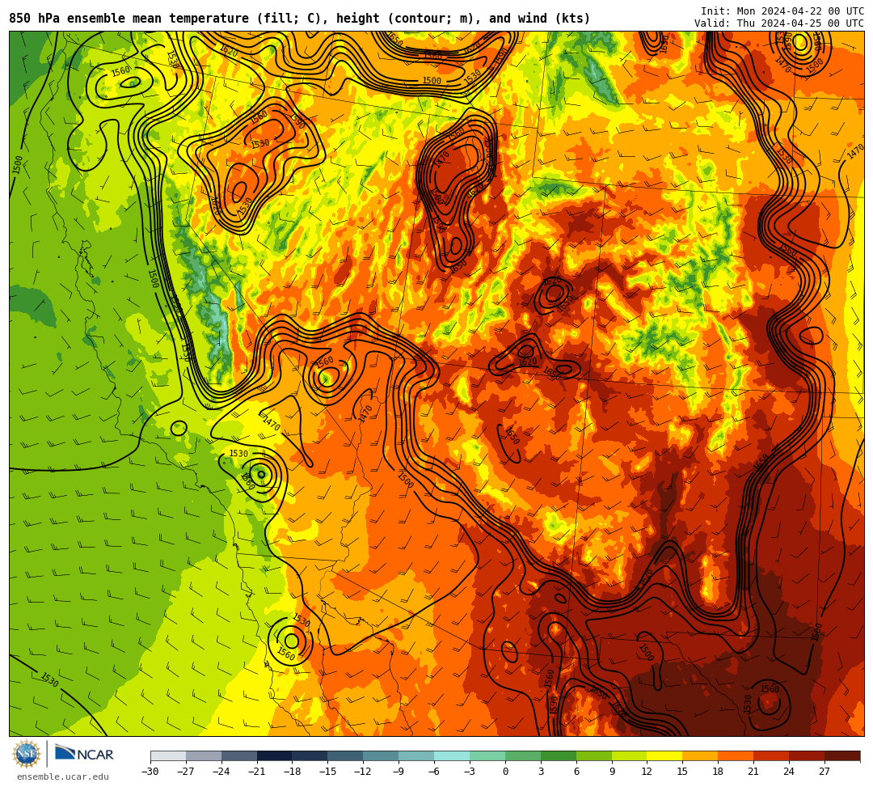Pick colorbar swatch between 24 and 27

pyautogui.click(x=808, y=755)
